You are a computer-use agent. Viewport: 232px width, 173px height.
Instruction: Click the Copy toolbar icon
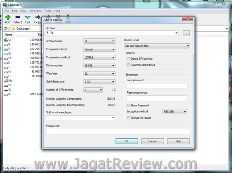tap(38, 18)
